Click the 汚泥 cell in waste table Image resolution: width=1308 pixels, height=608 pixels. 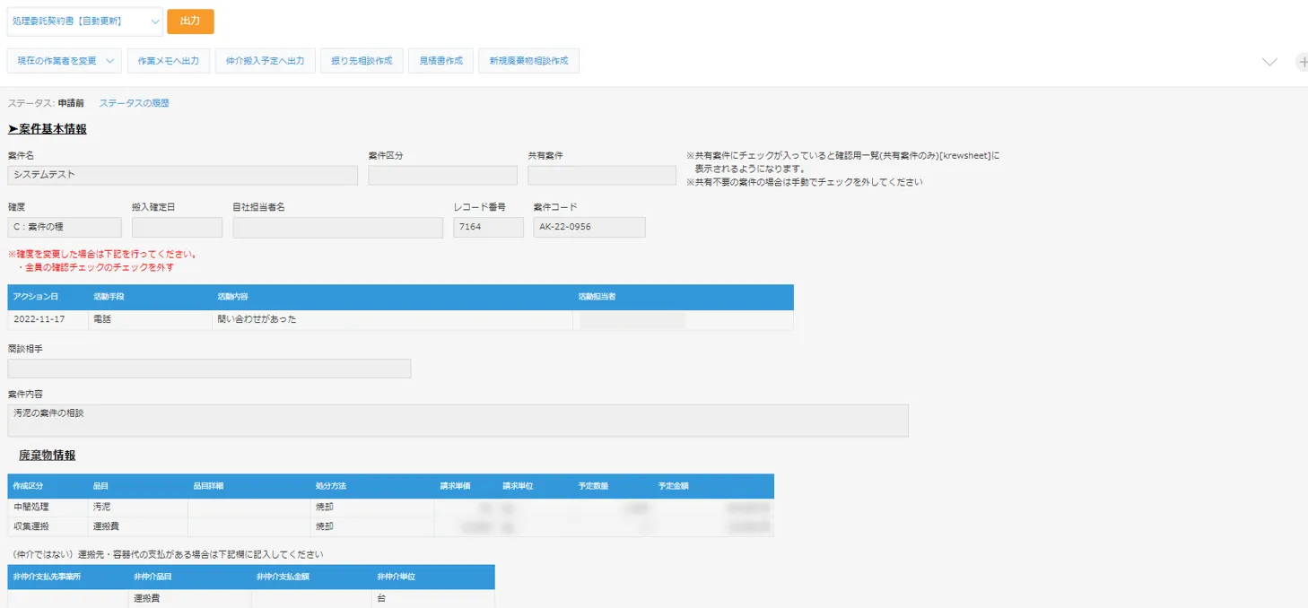(138, 508)
